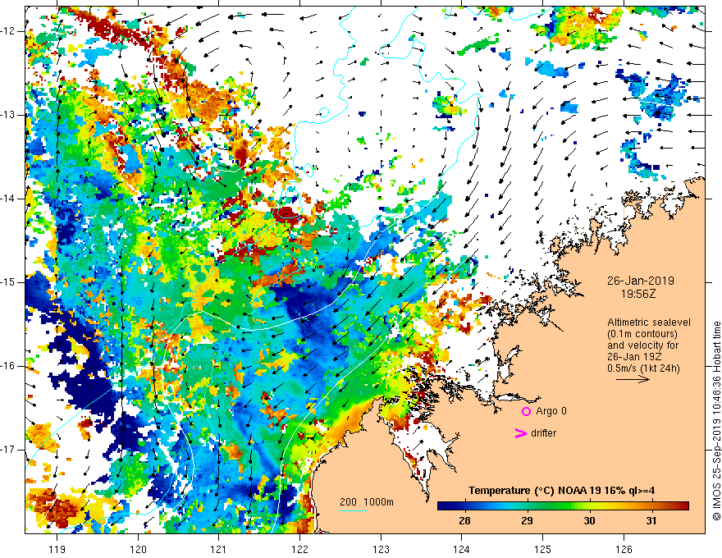This screenshot has width=722, height=558.
Task: Click the '0.5m/s (1kt 24h)' text
Action: pyautogui.click(x=643, y=368)
